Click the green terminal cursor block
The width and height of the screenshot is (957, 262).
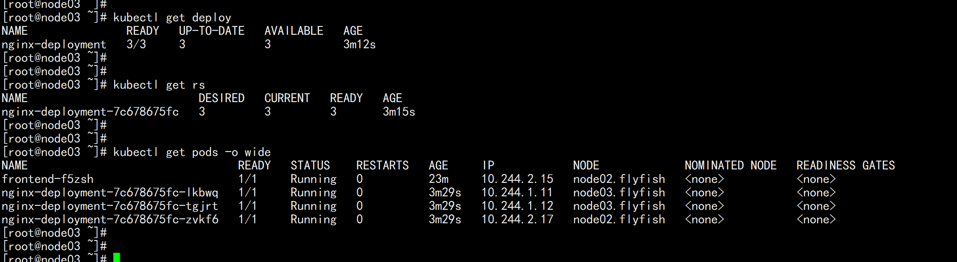[117, 257]
